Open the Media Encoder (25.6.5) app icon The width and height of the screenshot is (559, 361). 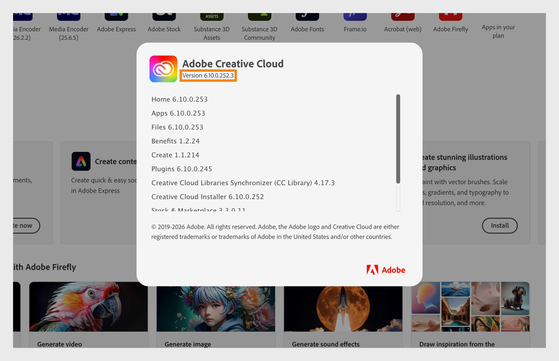[69, 17]
